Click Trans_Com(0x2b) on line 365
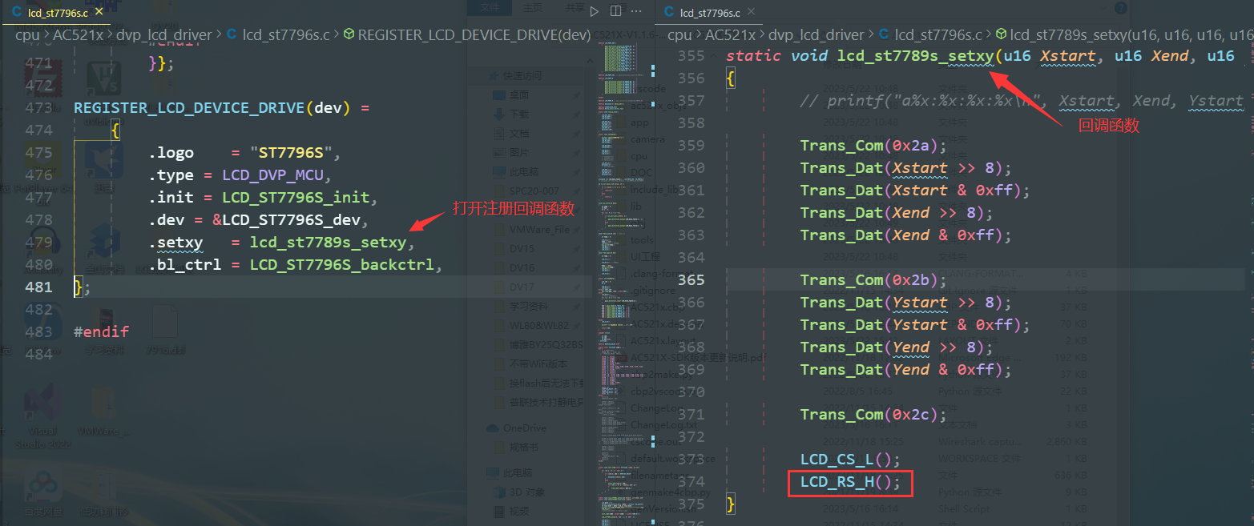Screen dimensions: 1254x526 (869, 280)
